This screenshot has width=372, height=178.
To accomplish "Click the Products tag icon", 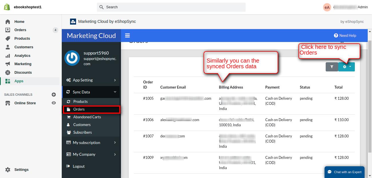I will [x=8, y=39].
